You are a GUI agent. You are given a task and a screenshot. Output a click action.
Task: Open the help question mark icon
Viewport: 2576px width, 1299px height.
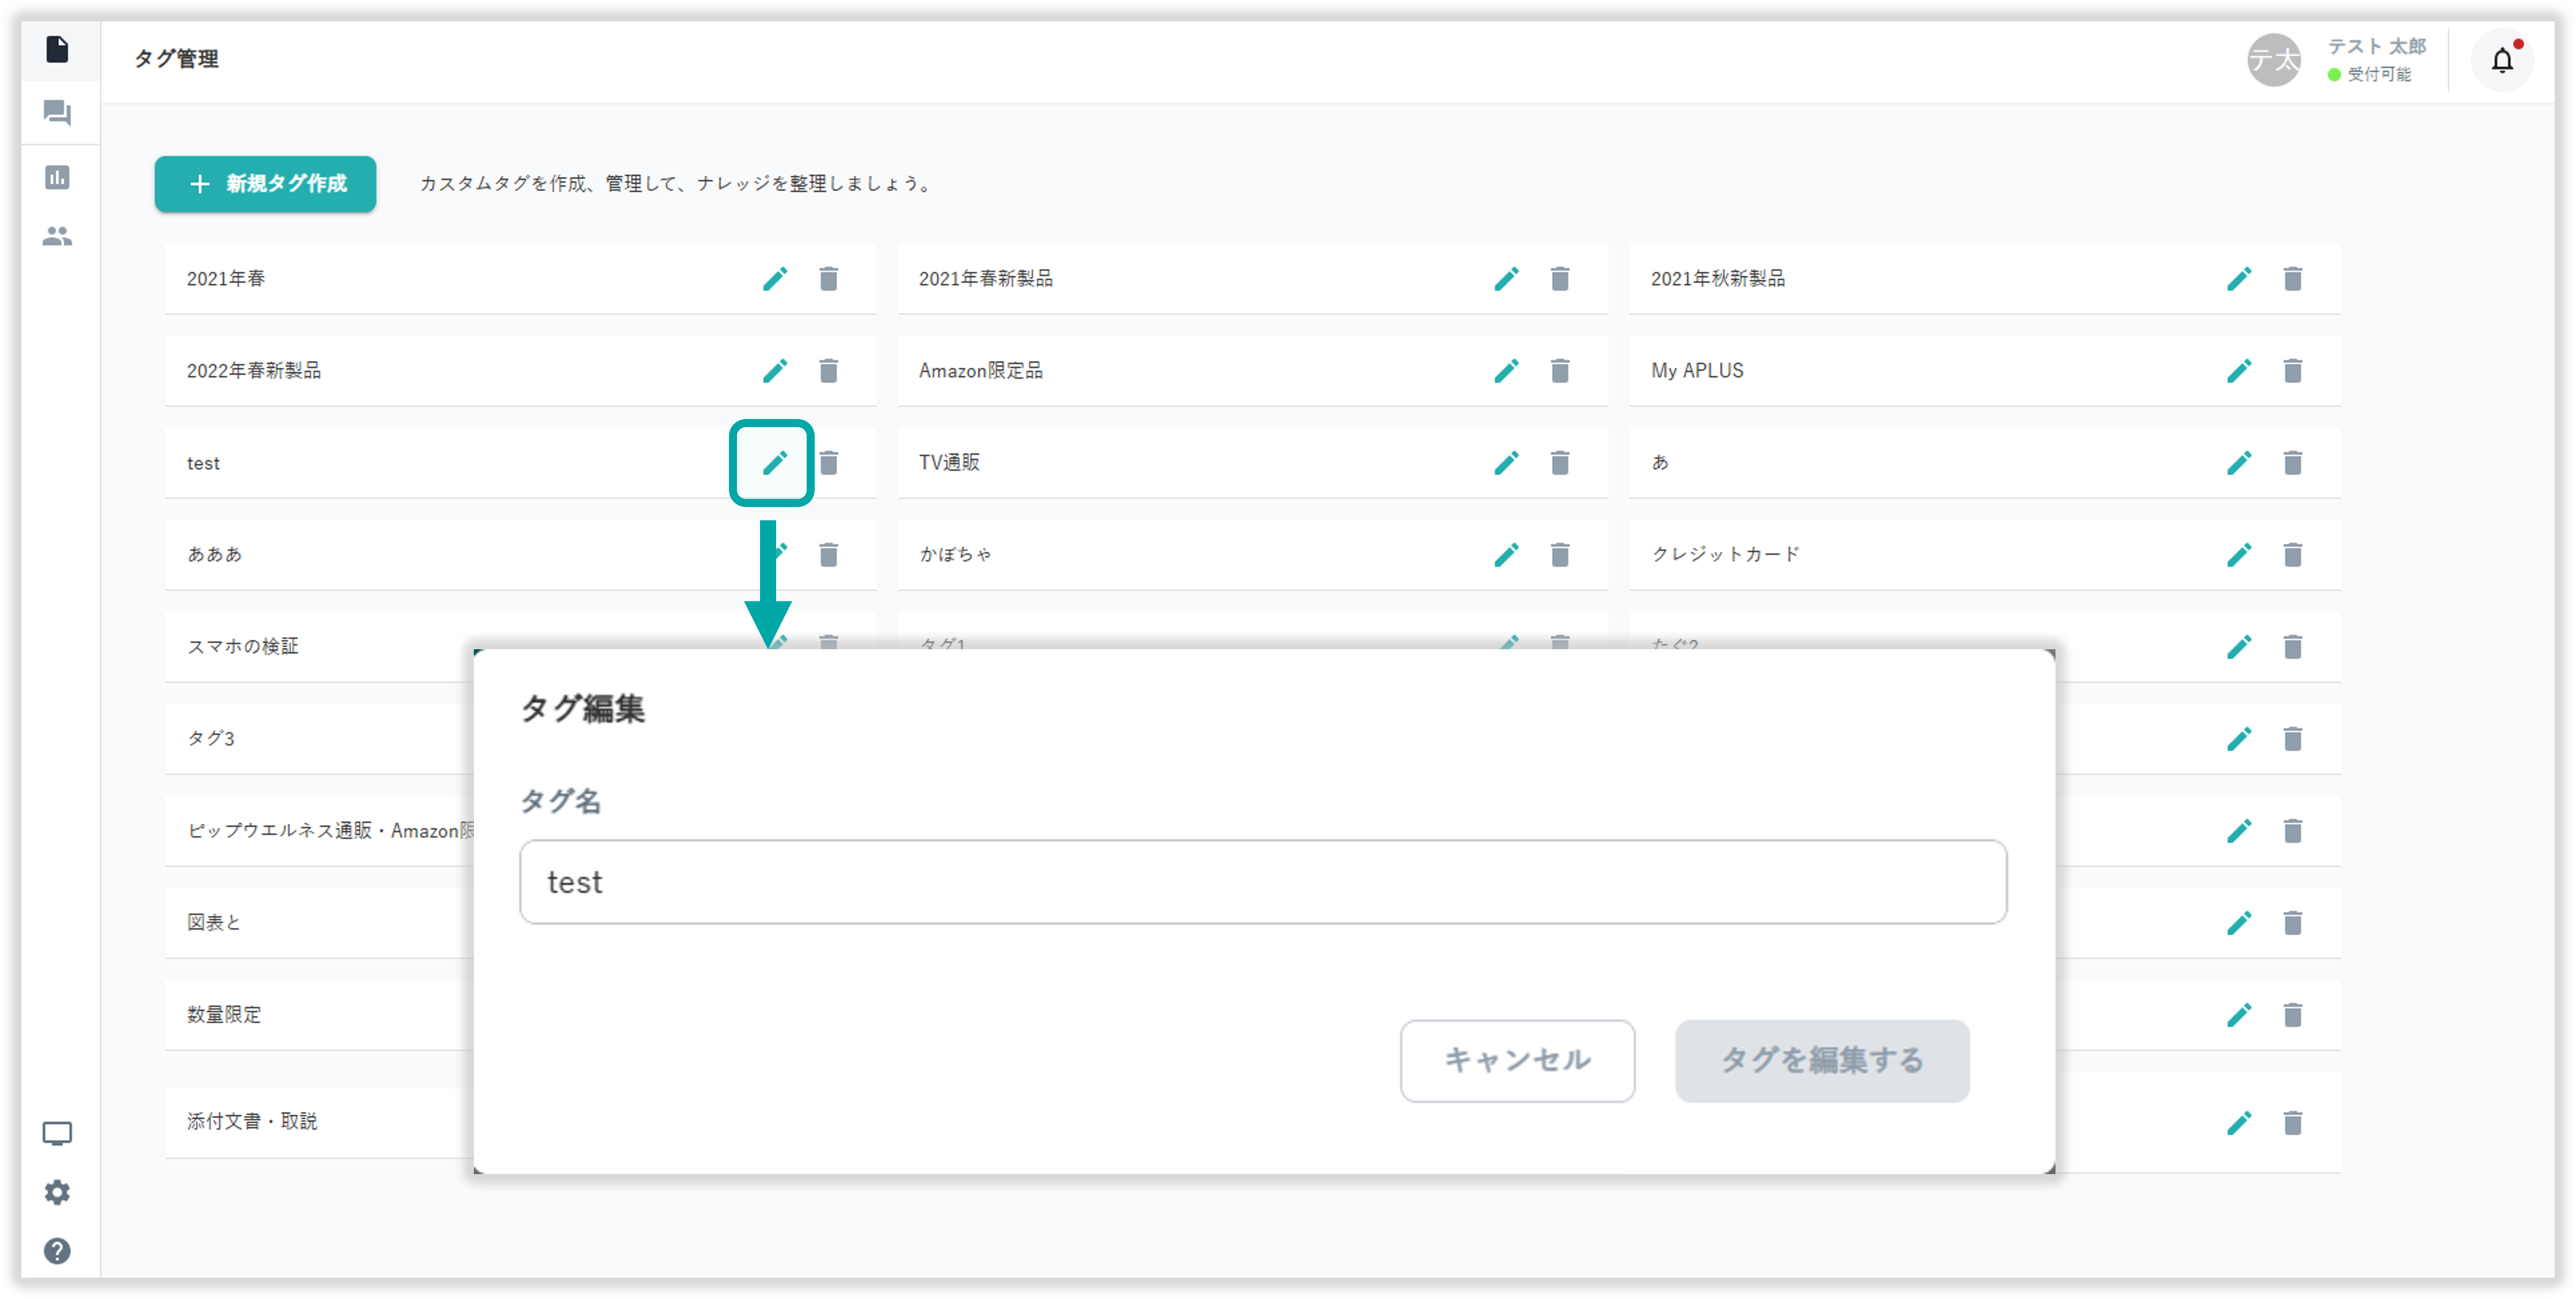click(x=57, y=1251)
